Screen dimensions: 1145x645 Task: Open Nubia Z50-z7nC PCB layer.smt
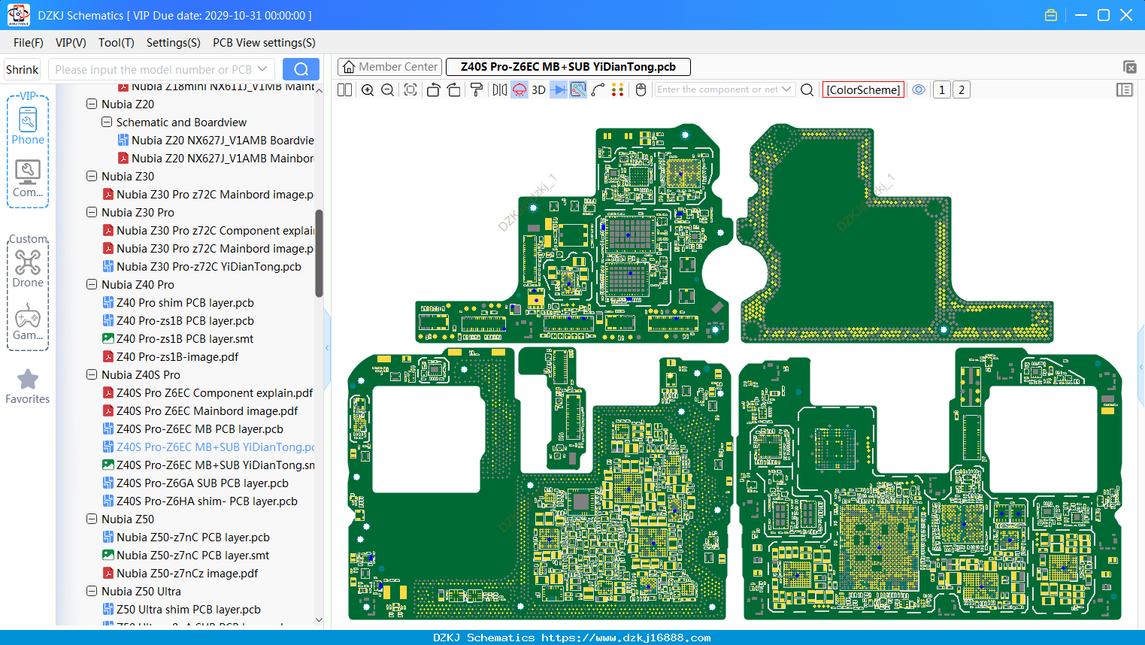point(186,555)
